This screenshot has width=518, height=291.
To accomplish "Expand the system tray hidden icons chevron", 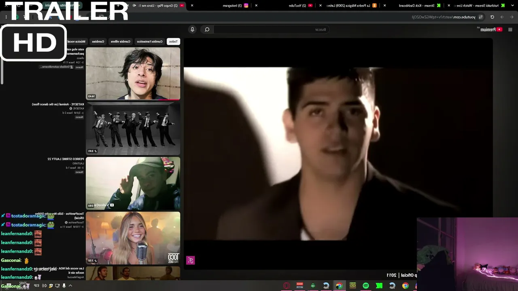I will pyautogui.click(x=70, y=286).
